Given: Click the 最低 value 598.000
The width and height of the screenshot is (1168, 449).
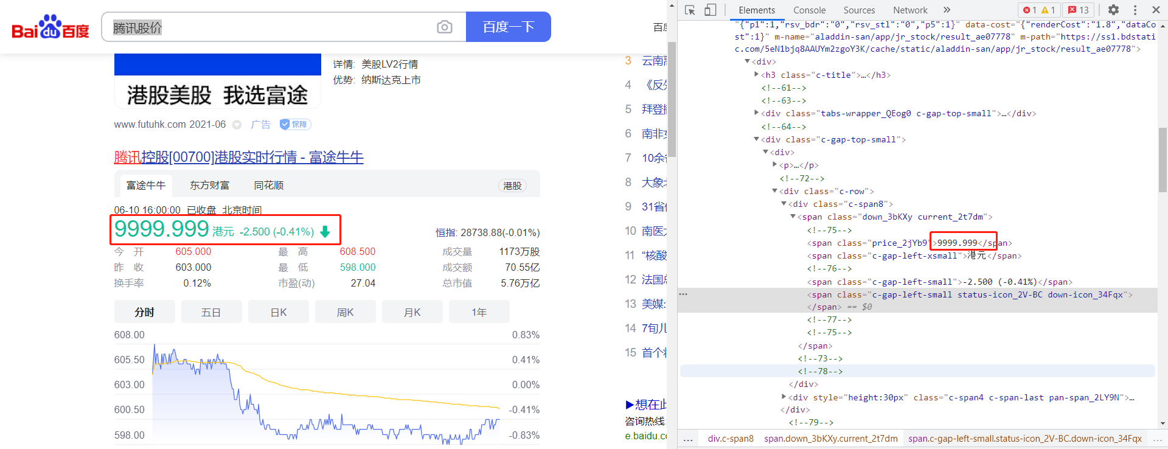Looking at the screenshot, I should (x=358, y=268).
